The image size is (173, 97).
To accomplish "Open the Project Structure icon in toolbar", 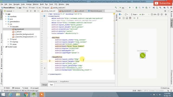I will click(165, 8).
